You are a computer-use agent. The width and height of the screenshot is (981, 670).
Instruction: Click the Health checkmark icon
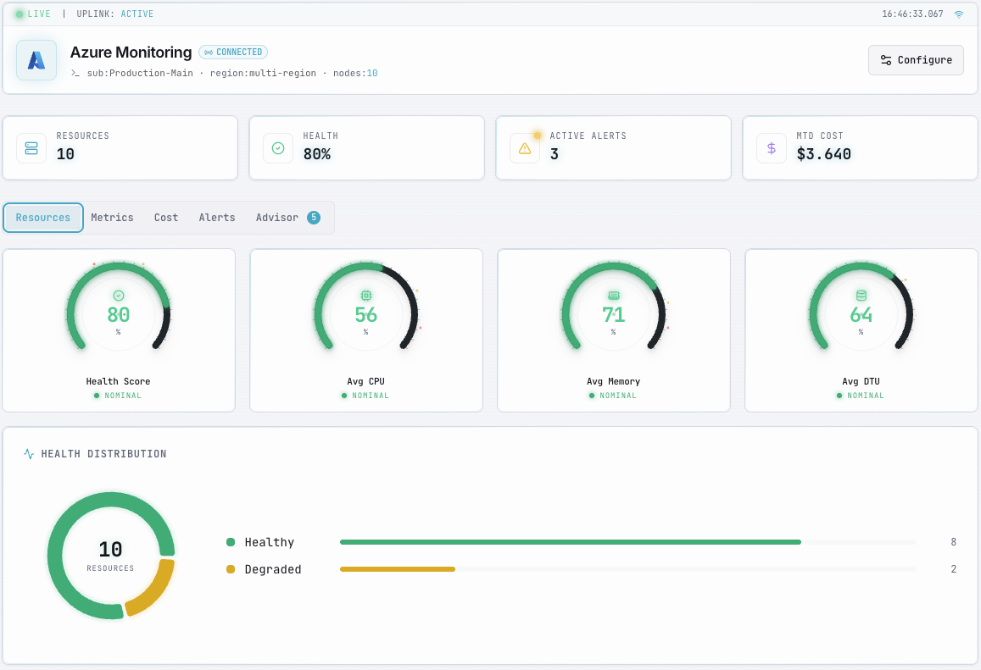278,148
